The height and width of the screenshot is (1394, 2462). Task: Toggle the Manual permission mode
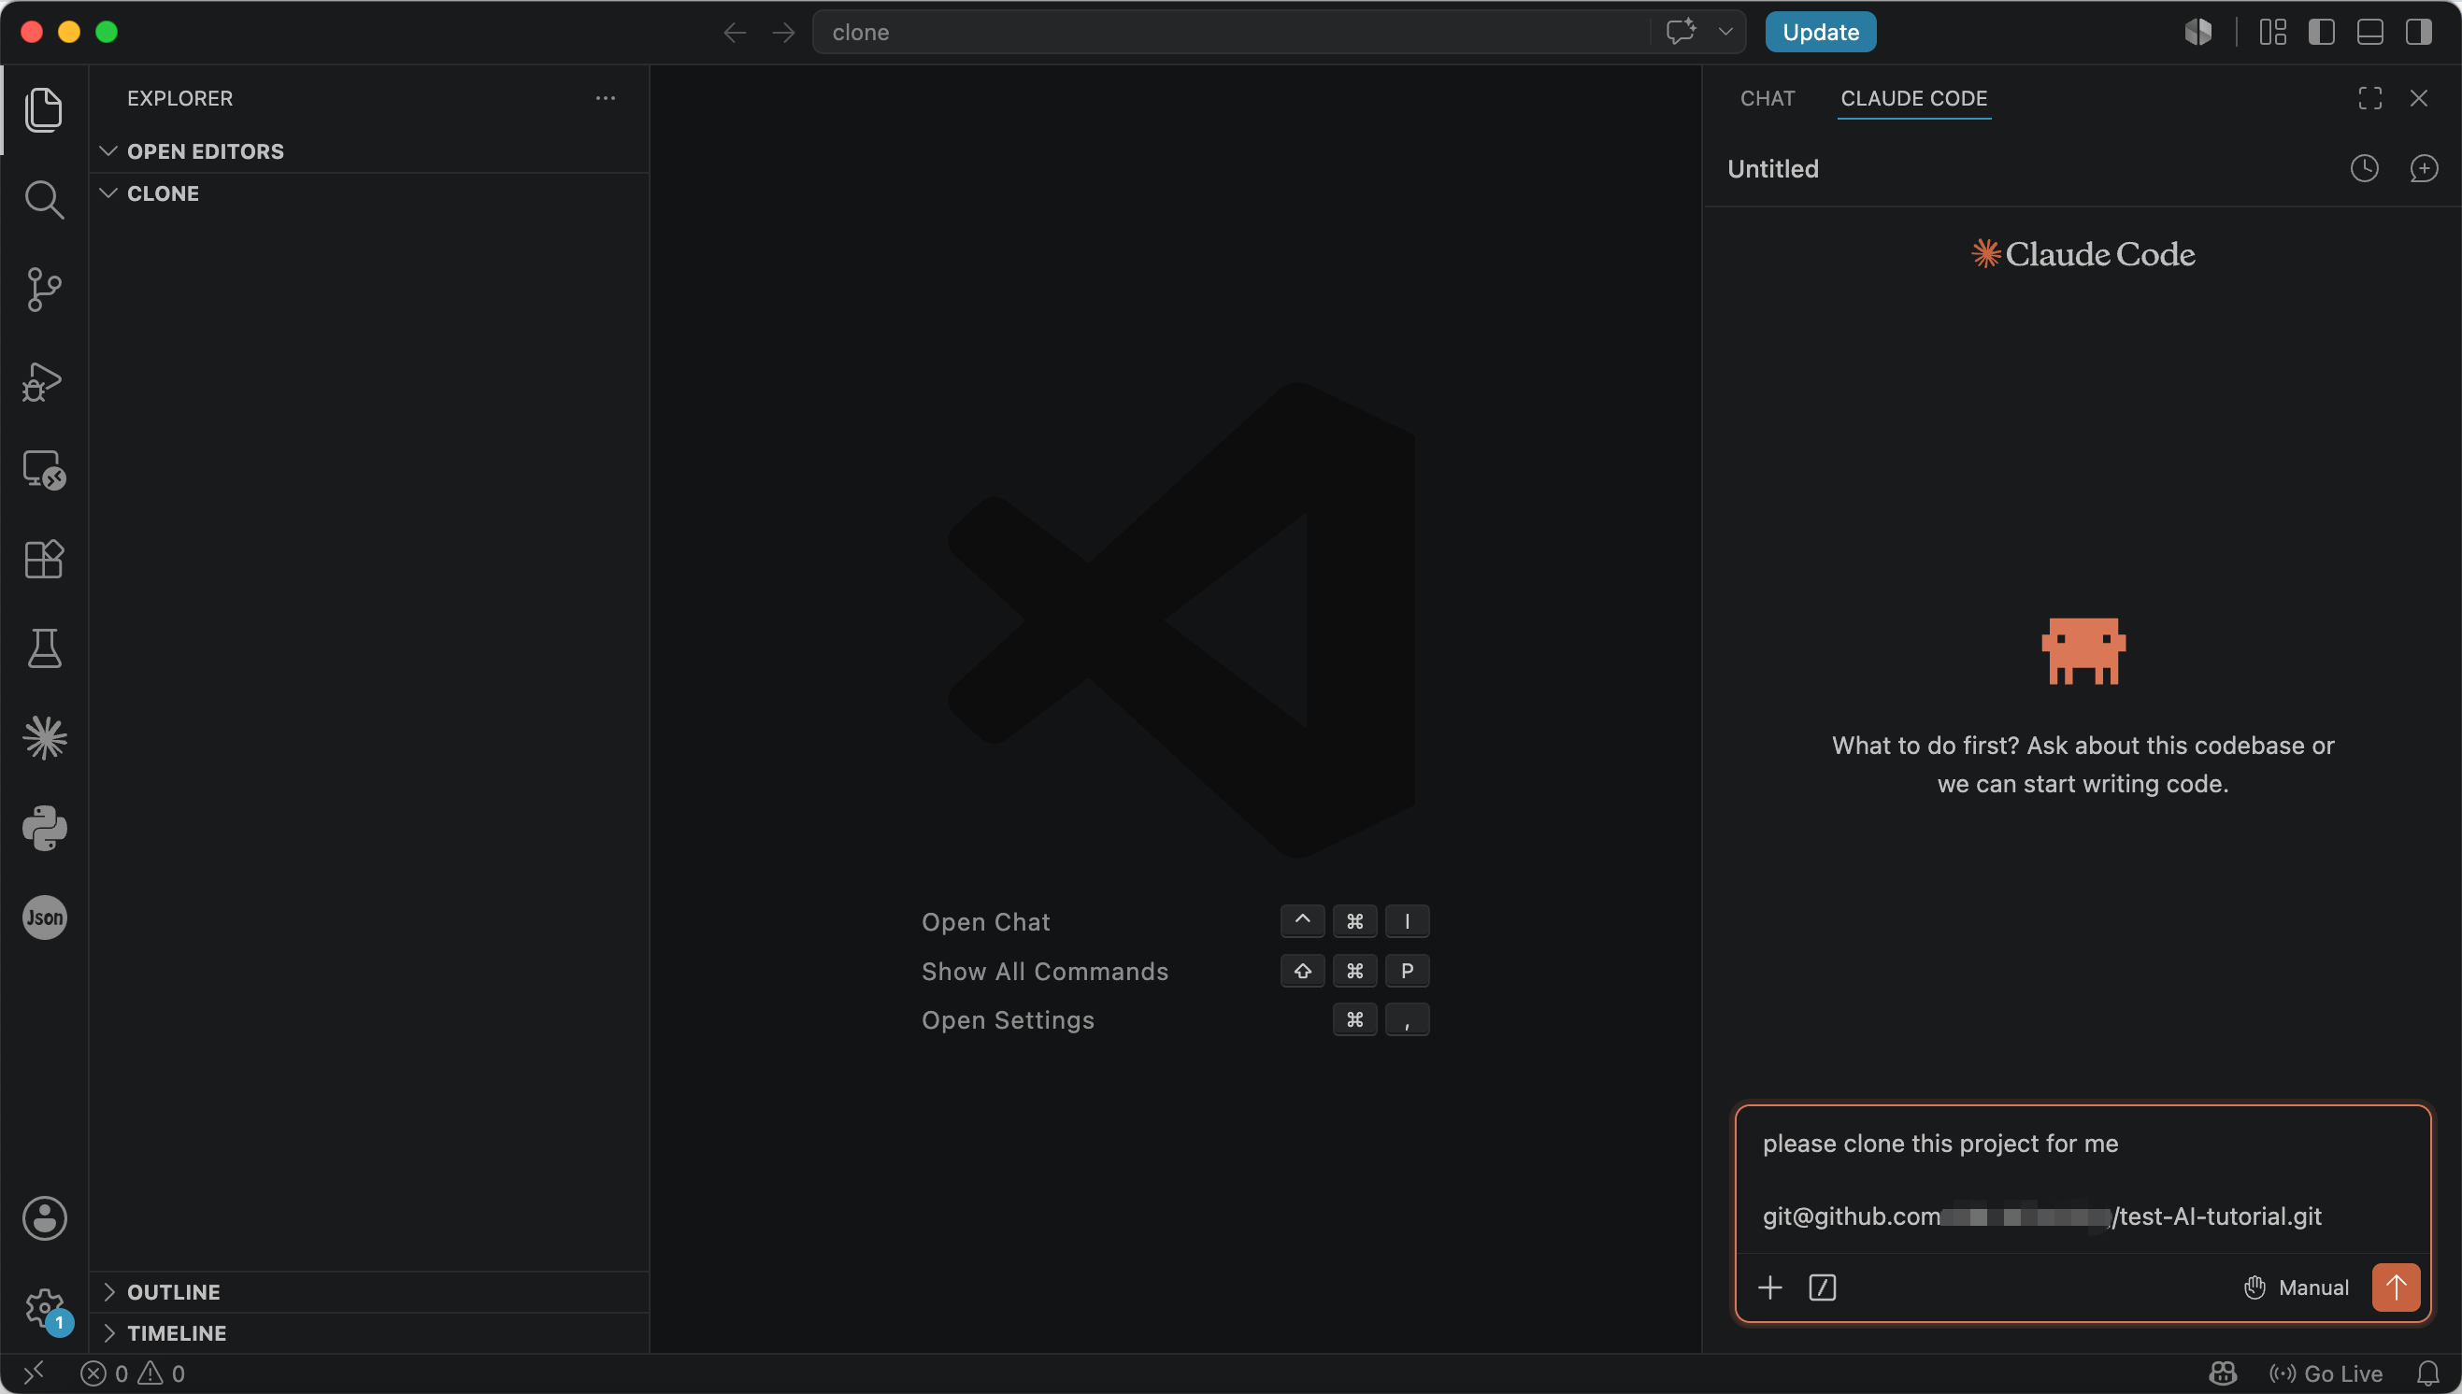2297,1287
